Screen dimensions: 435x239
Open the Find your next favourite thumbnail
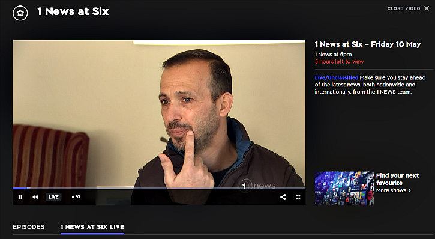point(344,188)
